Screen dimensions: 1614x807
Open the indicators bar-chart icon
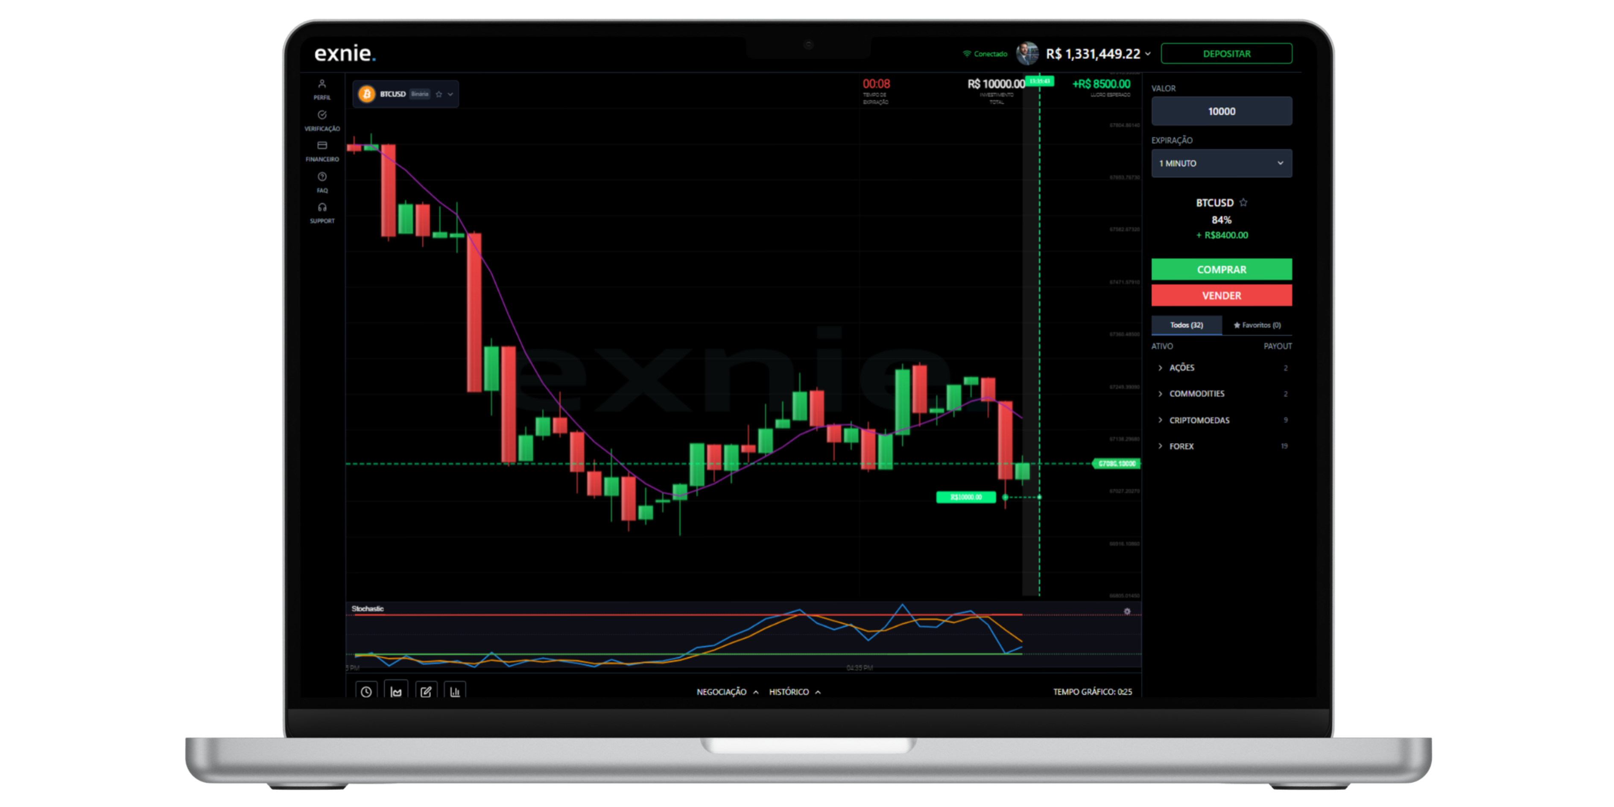tap(456, 691)
